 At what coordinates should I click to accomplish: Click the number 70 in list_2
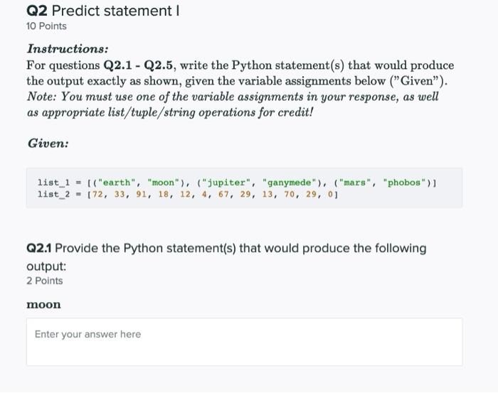289,194
